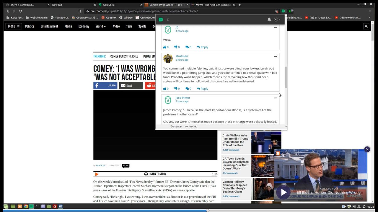Play the Listen to Story audio
Image resolution: width=378 pixels, height=212 pixels.
point(97,174)
